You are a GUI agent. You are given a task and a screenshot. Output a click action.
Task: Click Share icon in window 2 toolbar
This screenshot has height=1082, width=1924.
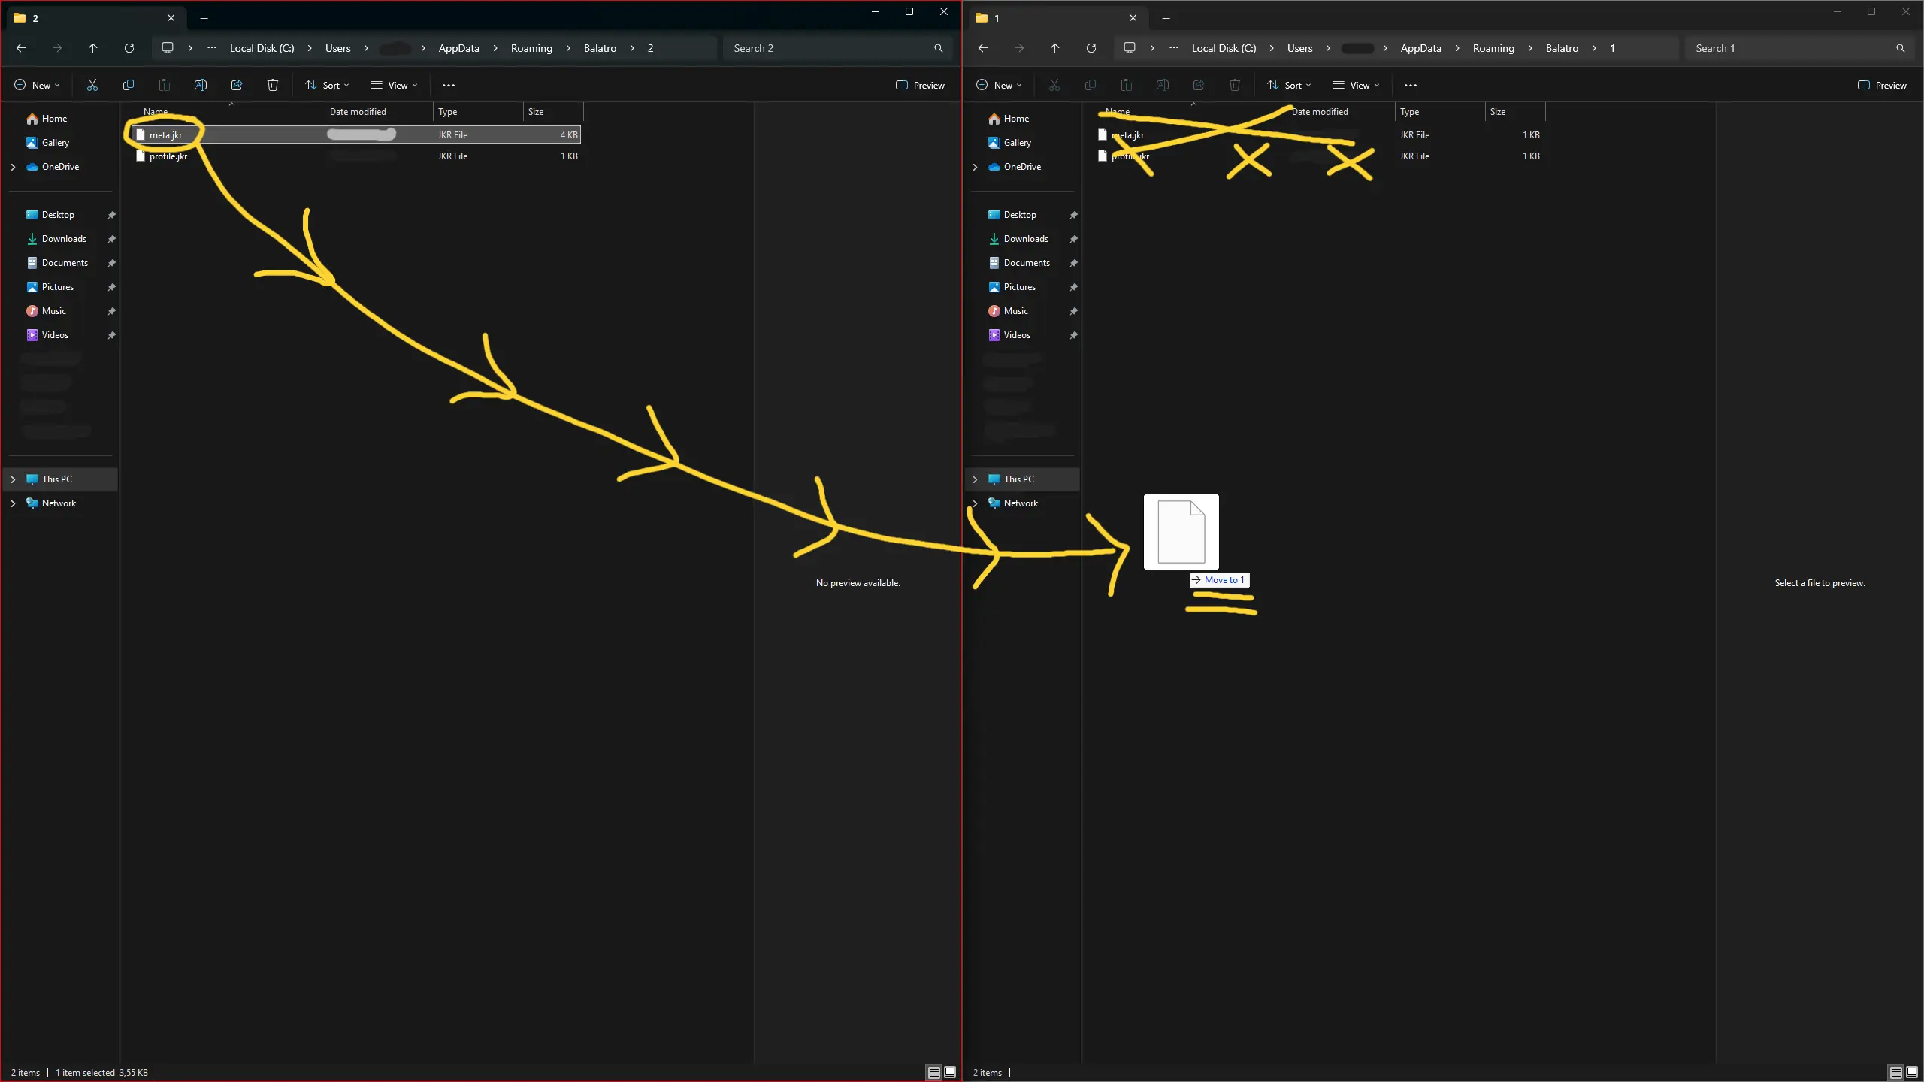click(237, 85)
